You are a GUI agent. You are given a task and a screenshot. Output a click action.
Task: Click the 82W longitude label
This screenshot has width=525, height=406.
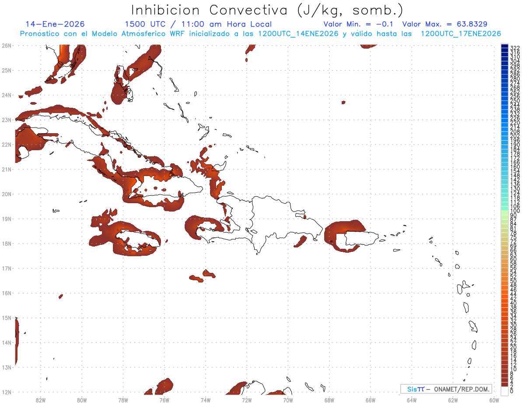click(40, 400)
